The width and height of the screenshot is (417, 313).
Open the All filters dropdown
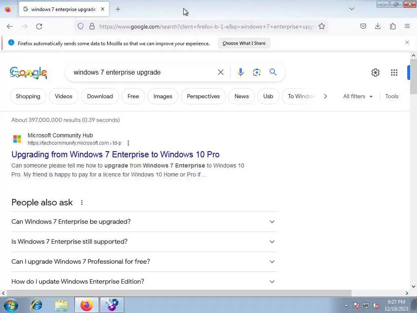click(x=358, y=96)
